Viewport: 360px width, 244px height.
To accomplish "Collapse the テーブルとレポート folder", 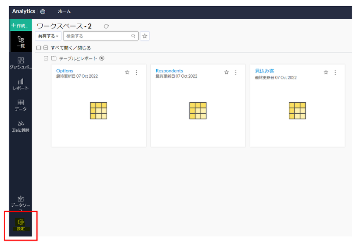I will coord(46,58).
